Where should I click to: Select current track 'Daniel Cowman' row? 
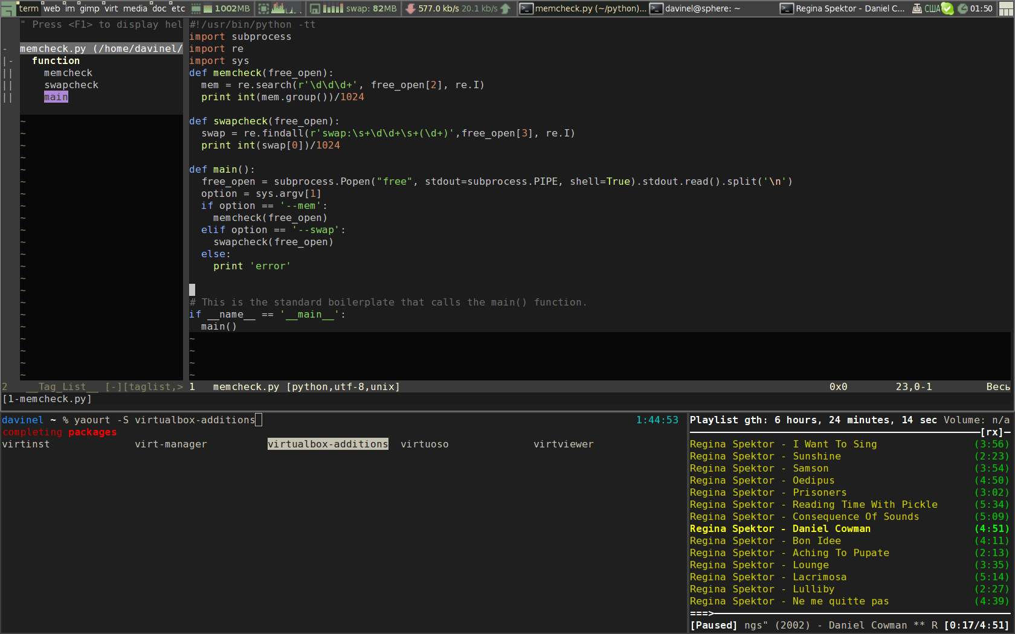coord(849,529)
